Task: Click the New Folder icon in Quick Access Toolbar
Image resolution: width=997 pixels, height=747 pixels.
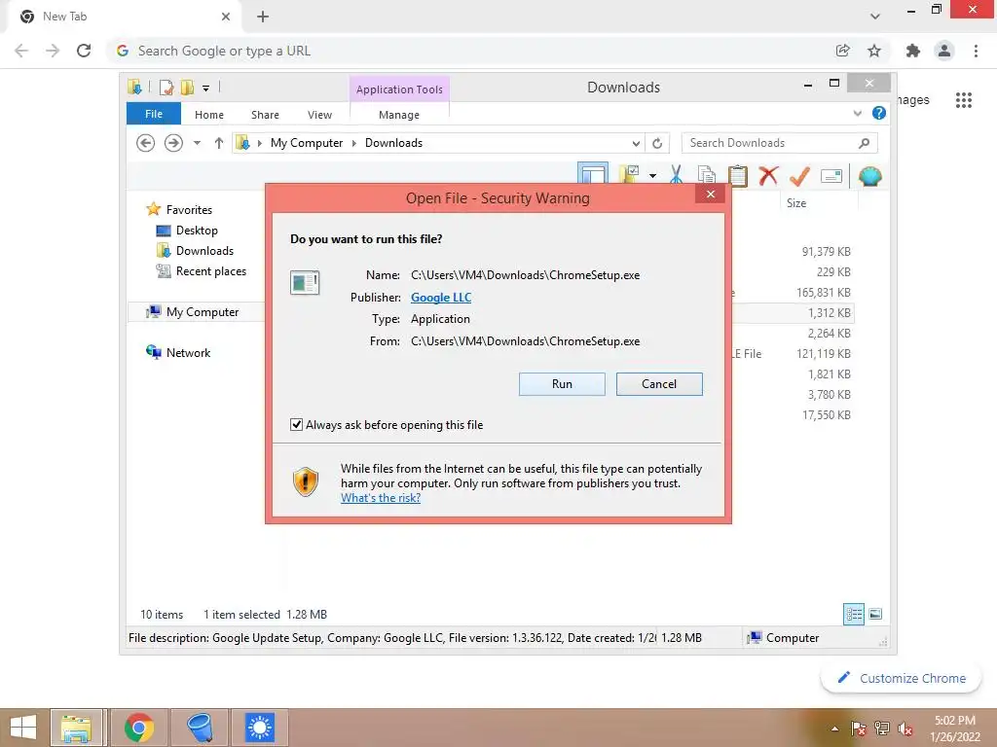Action: (x=187, y=87)
